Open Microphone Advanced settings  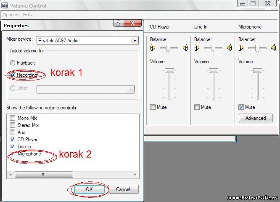(256, 118)
